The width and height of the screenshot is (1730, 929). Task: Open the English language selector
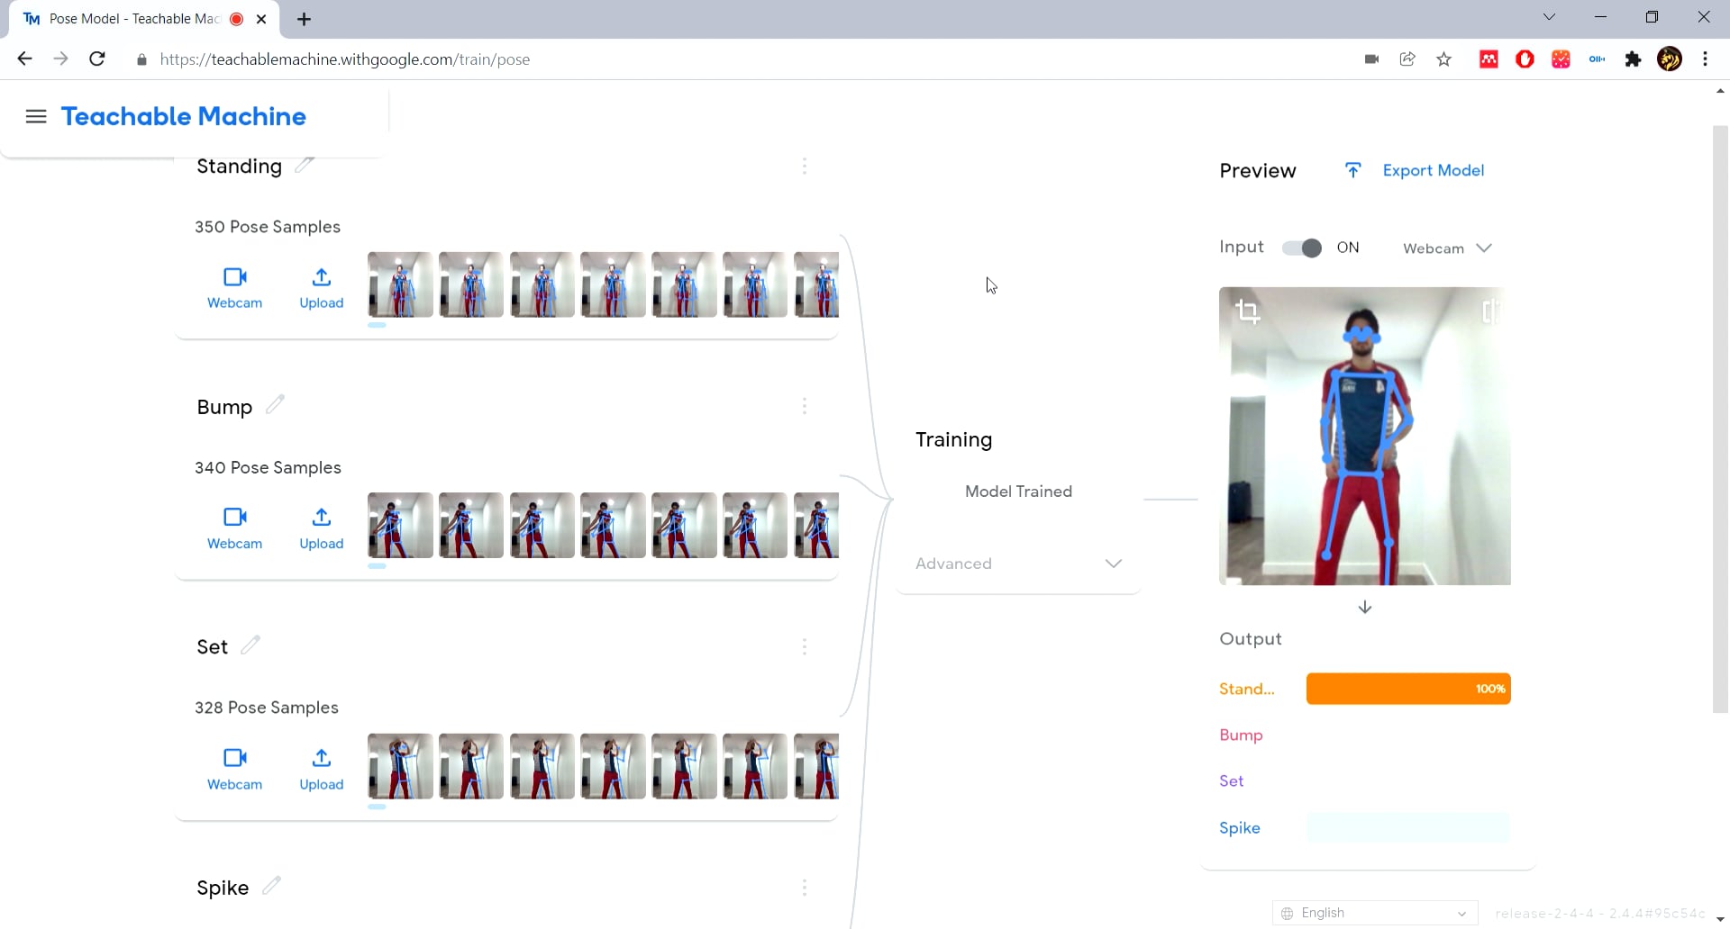1374,912
